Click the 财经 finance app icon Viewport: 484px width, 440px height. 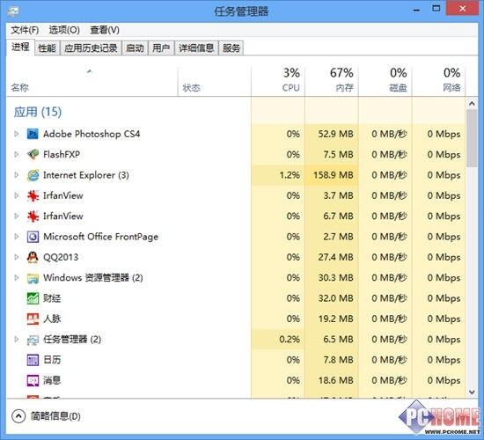[33, 298]
